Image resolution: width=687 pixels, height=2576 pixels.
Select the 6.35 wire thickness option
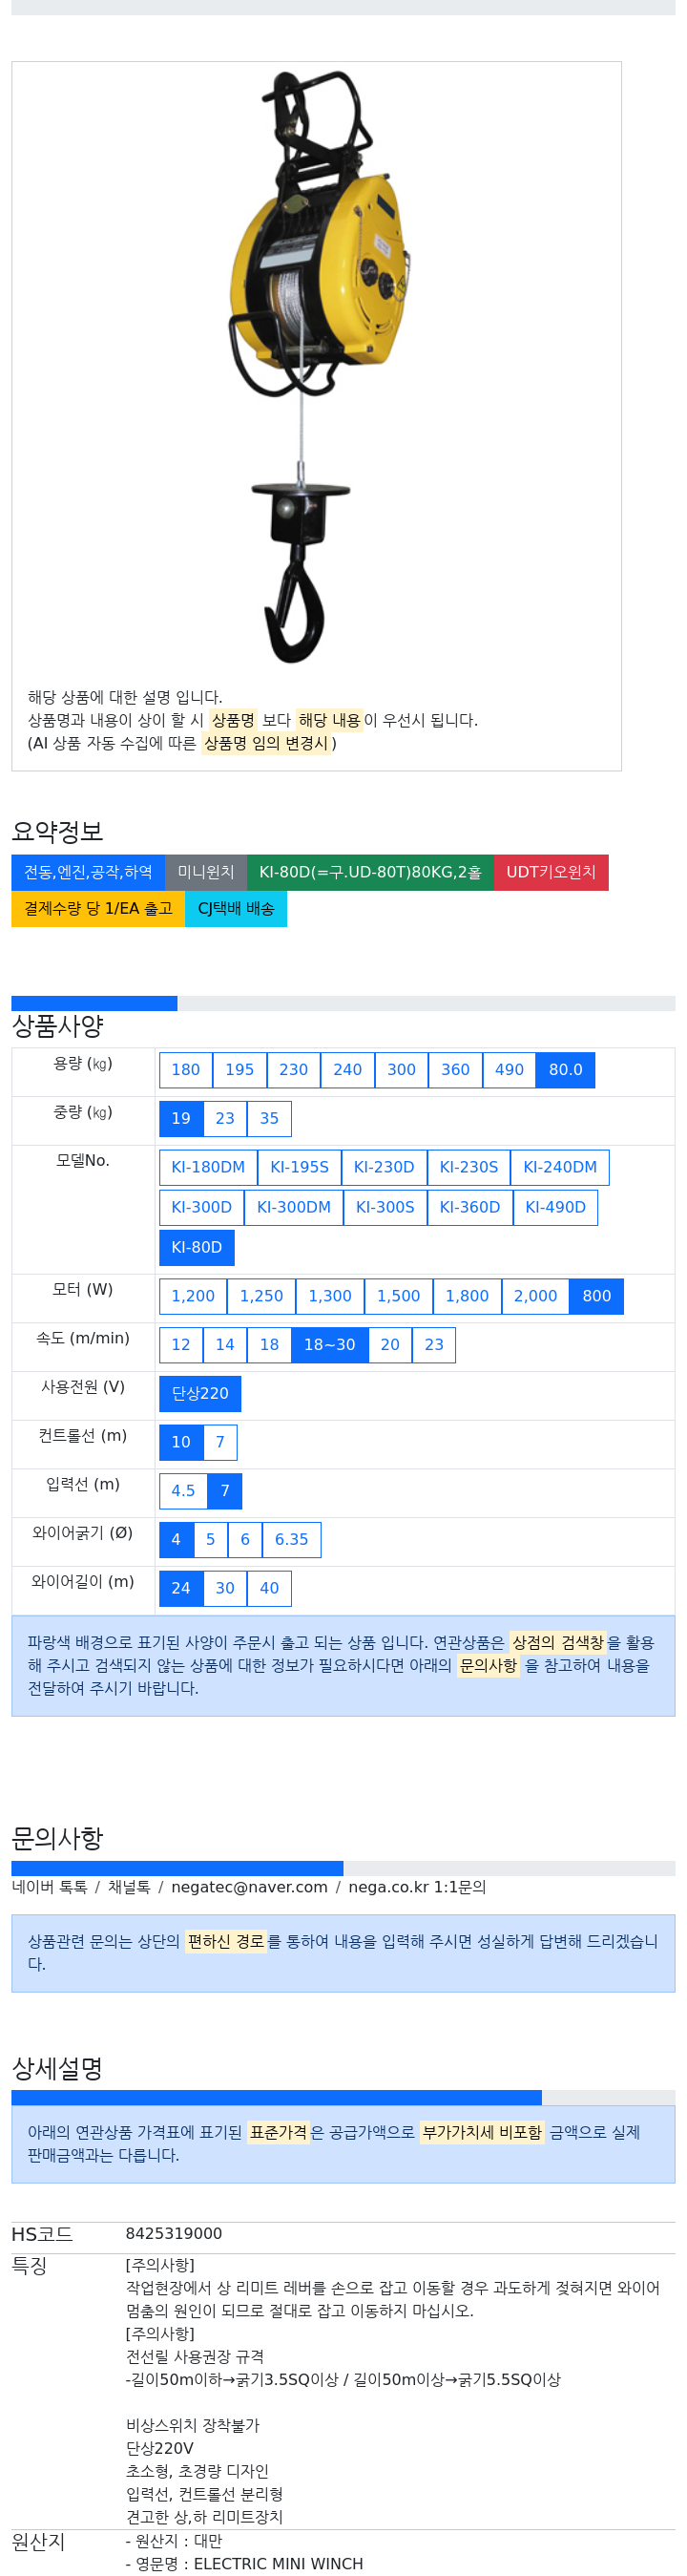292,1540
